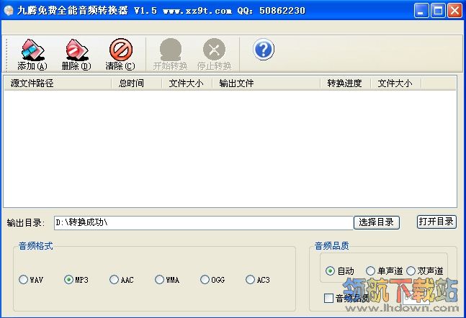Screen dimensions: 466x318
Task: Choose the 自动 (auto) channel option
Action: click(330, 271)
